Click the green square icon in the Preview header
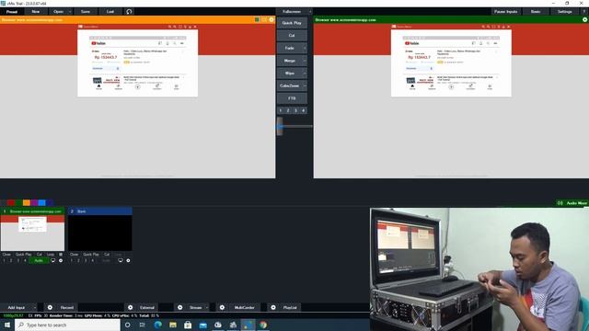 257,19
